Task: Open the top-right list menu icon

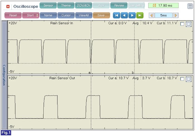Action: 190,6
